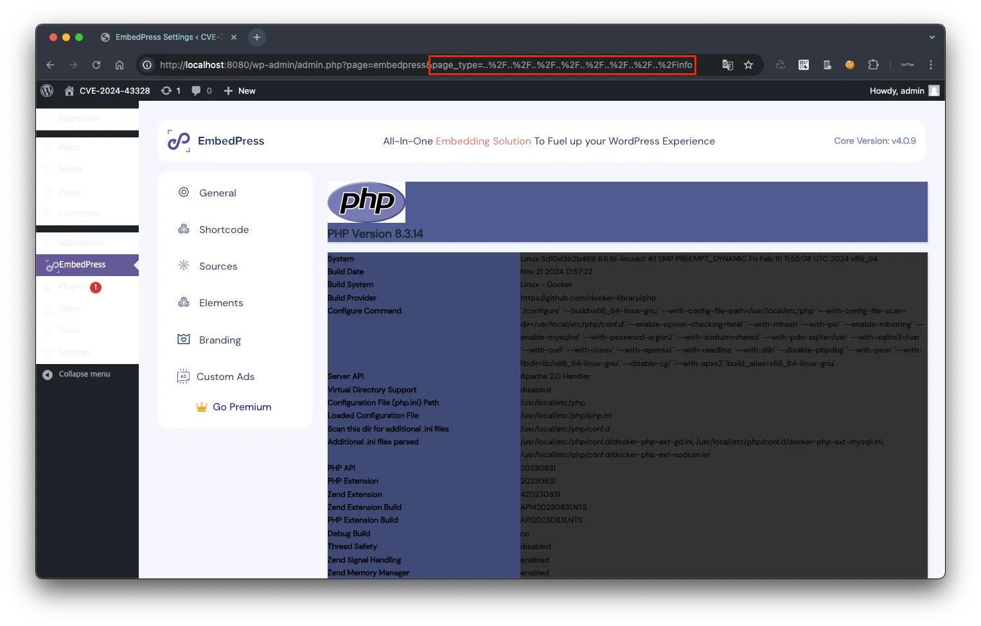Click the github.com/docker-library/php provider value
The image size is (981, 626).
coord(588,299)
